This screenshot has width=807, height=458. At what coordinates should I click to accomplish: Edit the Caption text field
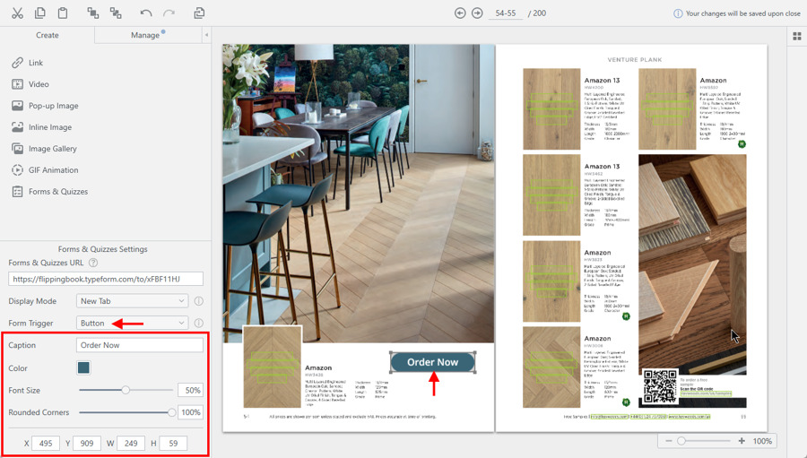click(x=140, y=345)
